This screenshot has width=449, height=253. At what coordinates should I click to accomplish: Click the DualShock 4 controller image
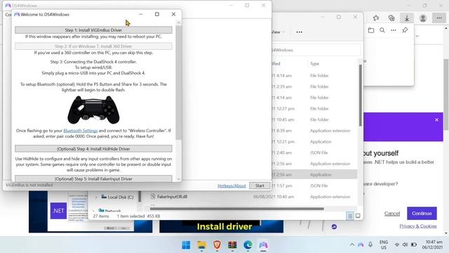pyautogui.click(x=93, y=110)
